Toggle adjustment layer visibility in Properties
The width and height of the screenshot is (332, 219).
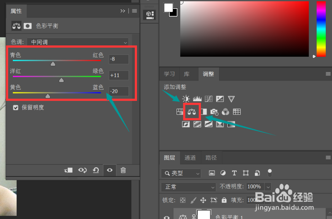pyautogui.click(x=110, y=170)
